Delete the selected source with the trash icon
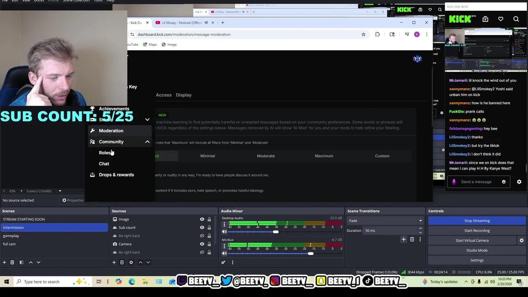The width and height of the screenshot is (528, 297). tap(122, 262)
